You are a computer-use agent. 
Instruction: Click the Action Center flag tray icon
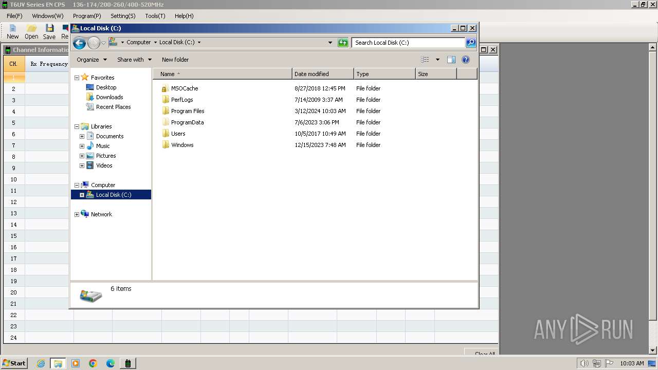point(609,363)
